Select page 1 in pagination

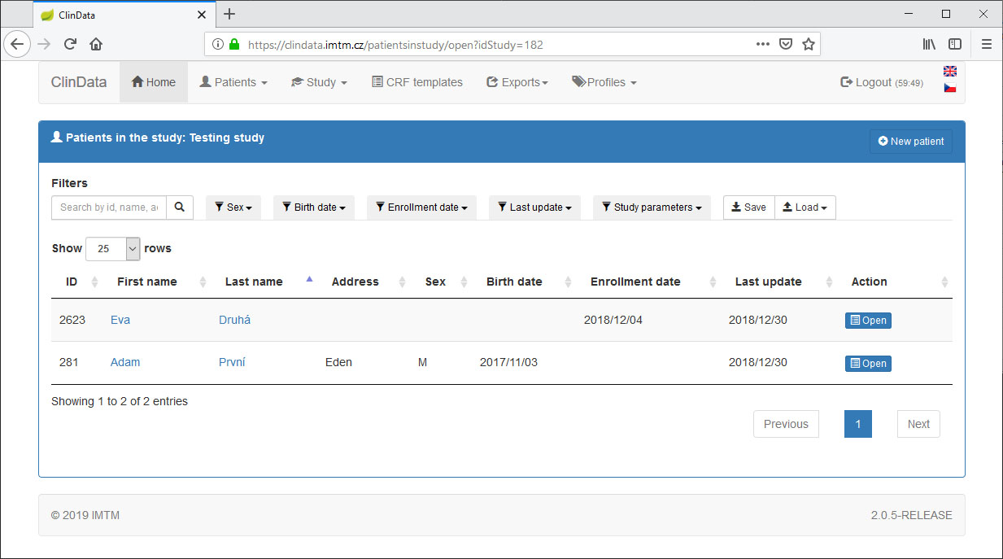[858, 424]
